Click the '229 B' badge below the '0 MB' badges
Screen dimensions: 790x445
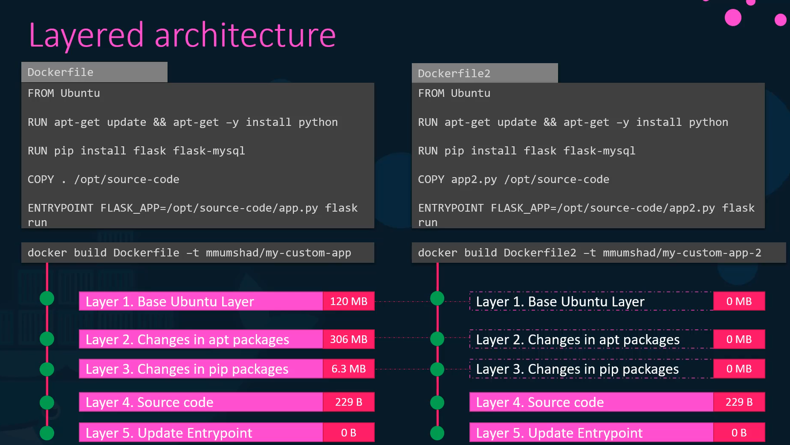(x=739, y=402)
